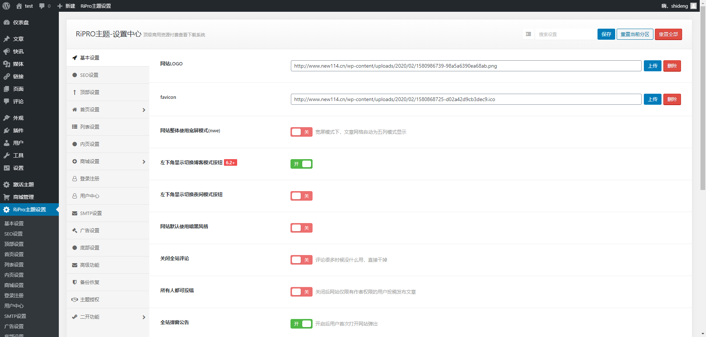Click the 快讯 megaphone icon

click(x=7, y=51)
